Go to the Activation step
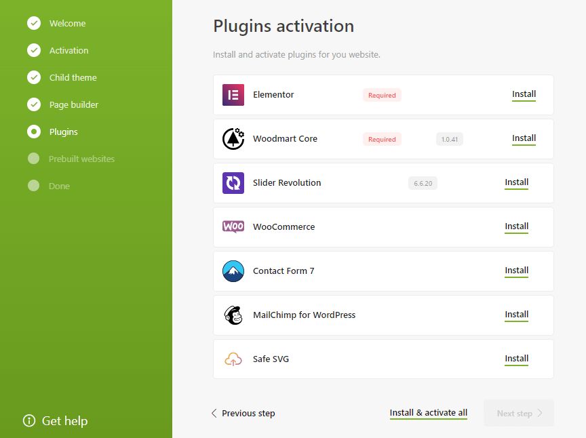This screenshot has width=586, height=438. tap(69, 50)
